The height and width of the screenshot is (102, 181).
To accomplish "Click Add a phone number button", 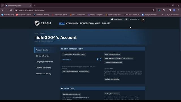I will tap(112, 94).
